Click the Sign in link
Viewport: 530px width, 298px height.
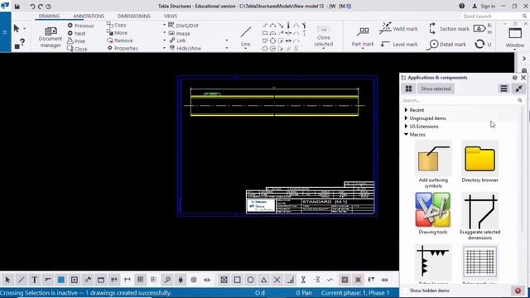tap(484, 6)
